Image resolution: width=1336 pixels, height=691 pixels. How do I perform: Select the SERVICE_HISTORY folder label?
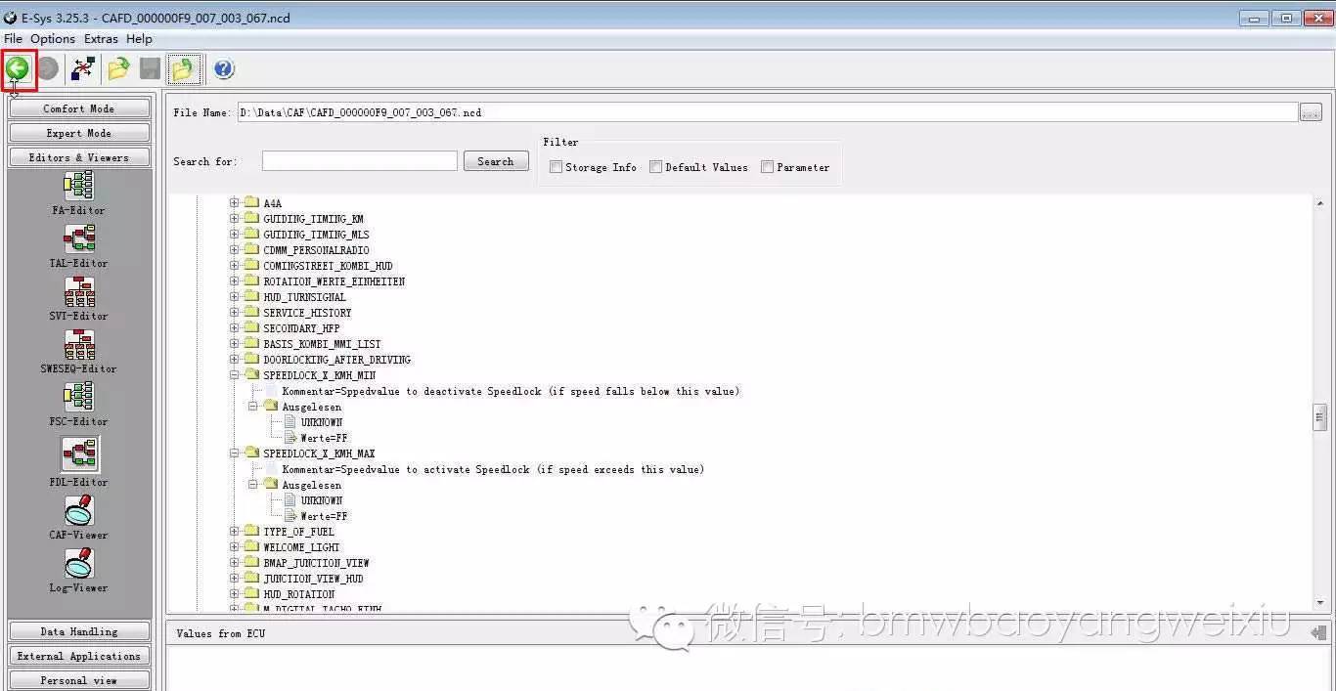(x=307, y=313)
